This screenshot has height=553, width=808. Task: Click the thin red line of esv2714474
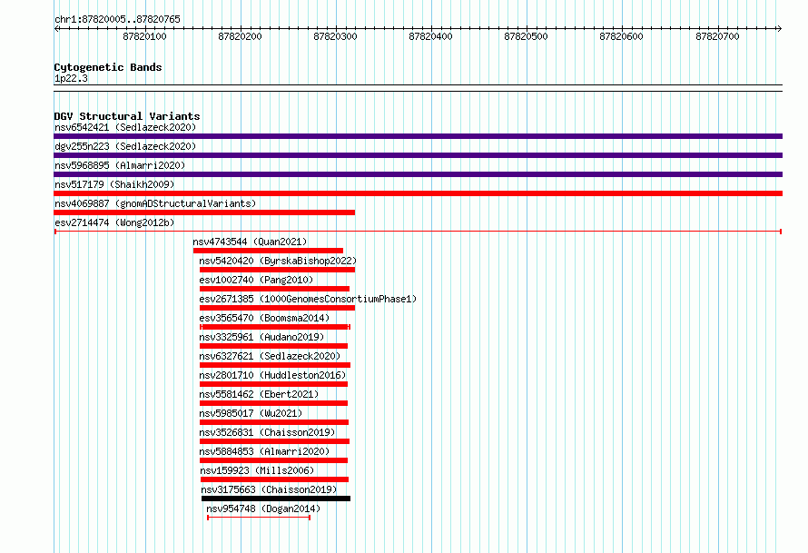(x=418, y=232)
